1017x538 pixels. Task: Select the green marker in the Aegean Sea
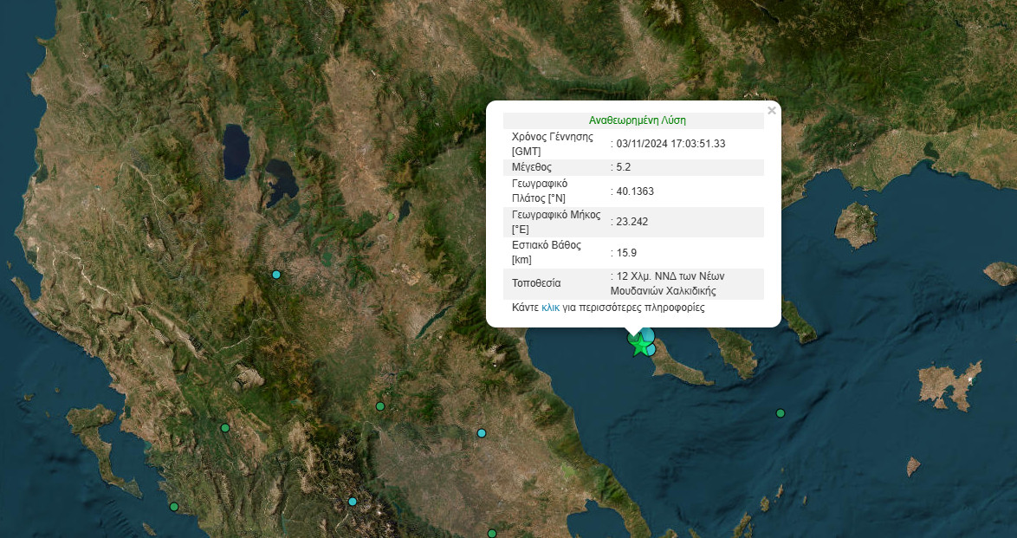coord(781,413)
